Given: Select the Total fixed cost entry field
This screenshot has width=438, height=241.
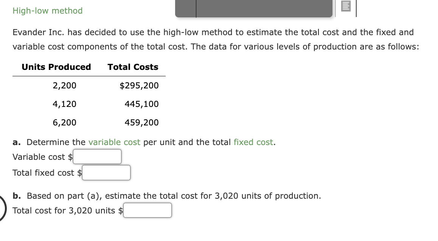Looking at the screenshot, I should coord(106,173).
